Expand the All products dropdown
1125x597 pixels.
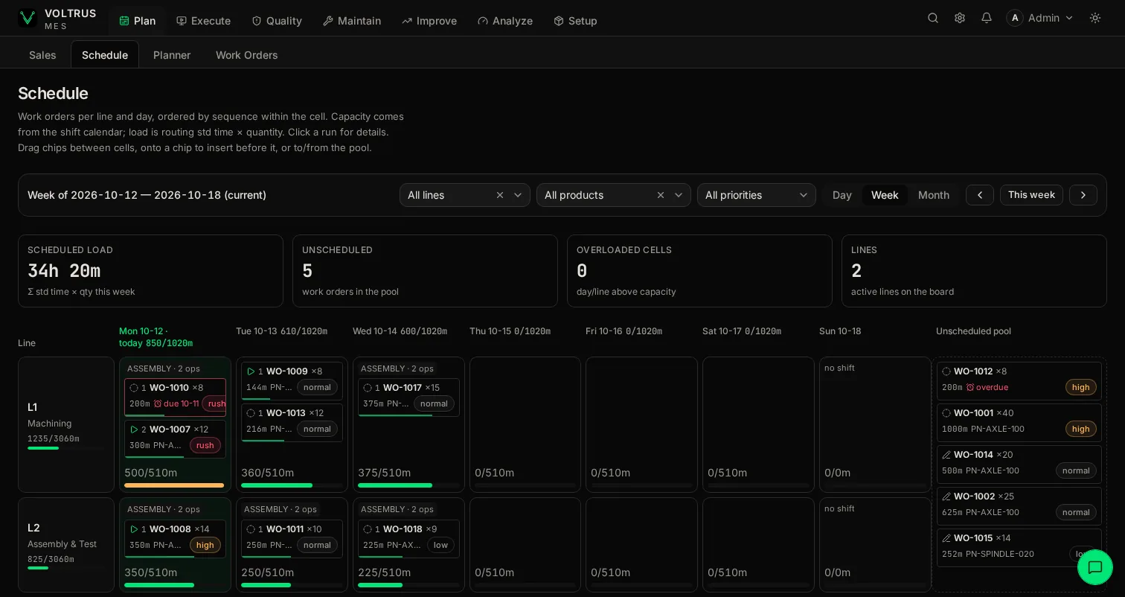tap(679, 195)
